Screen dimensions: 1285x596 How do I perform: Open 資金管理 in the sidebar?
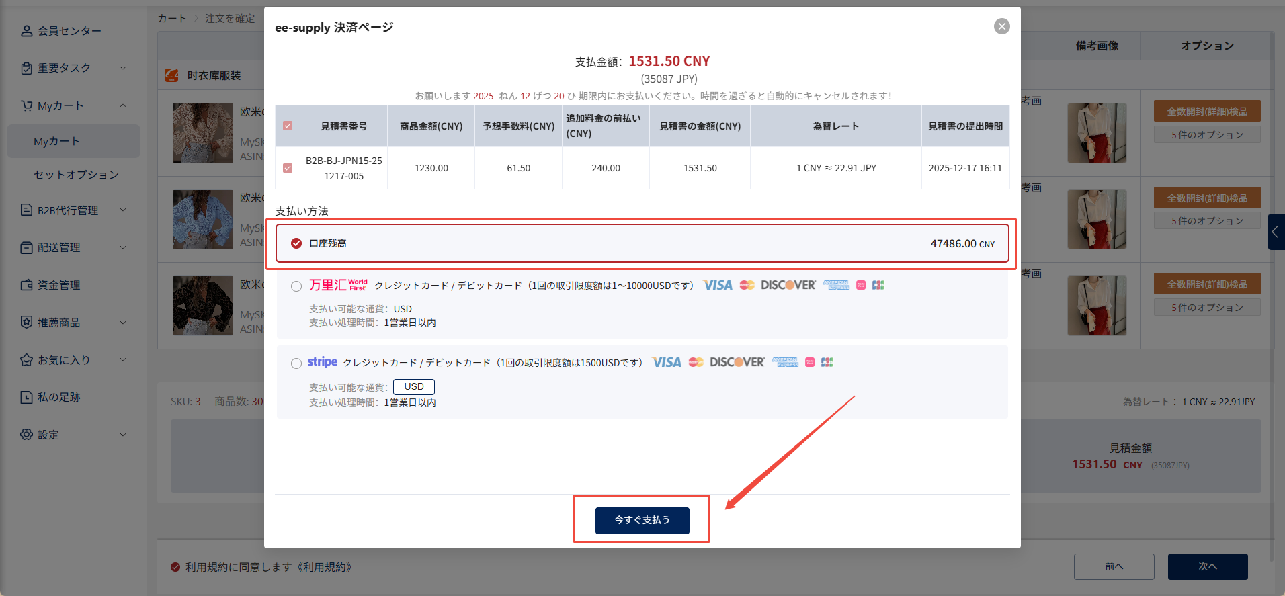pos(59,285)
